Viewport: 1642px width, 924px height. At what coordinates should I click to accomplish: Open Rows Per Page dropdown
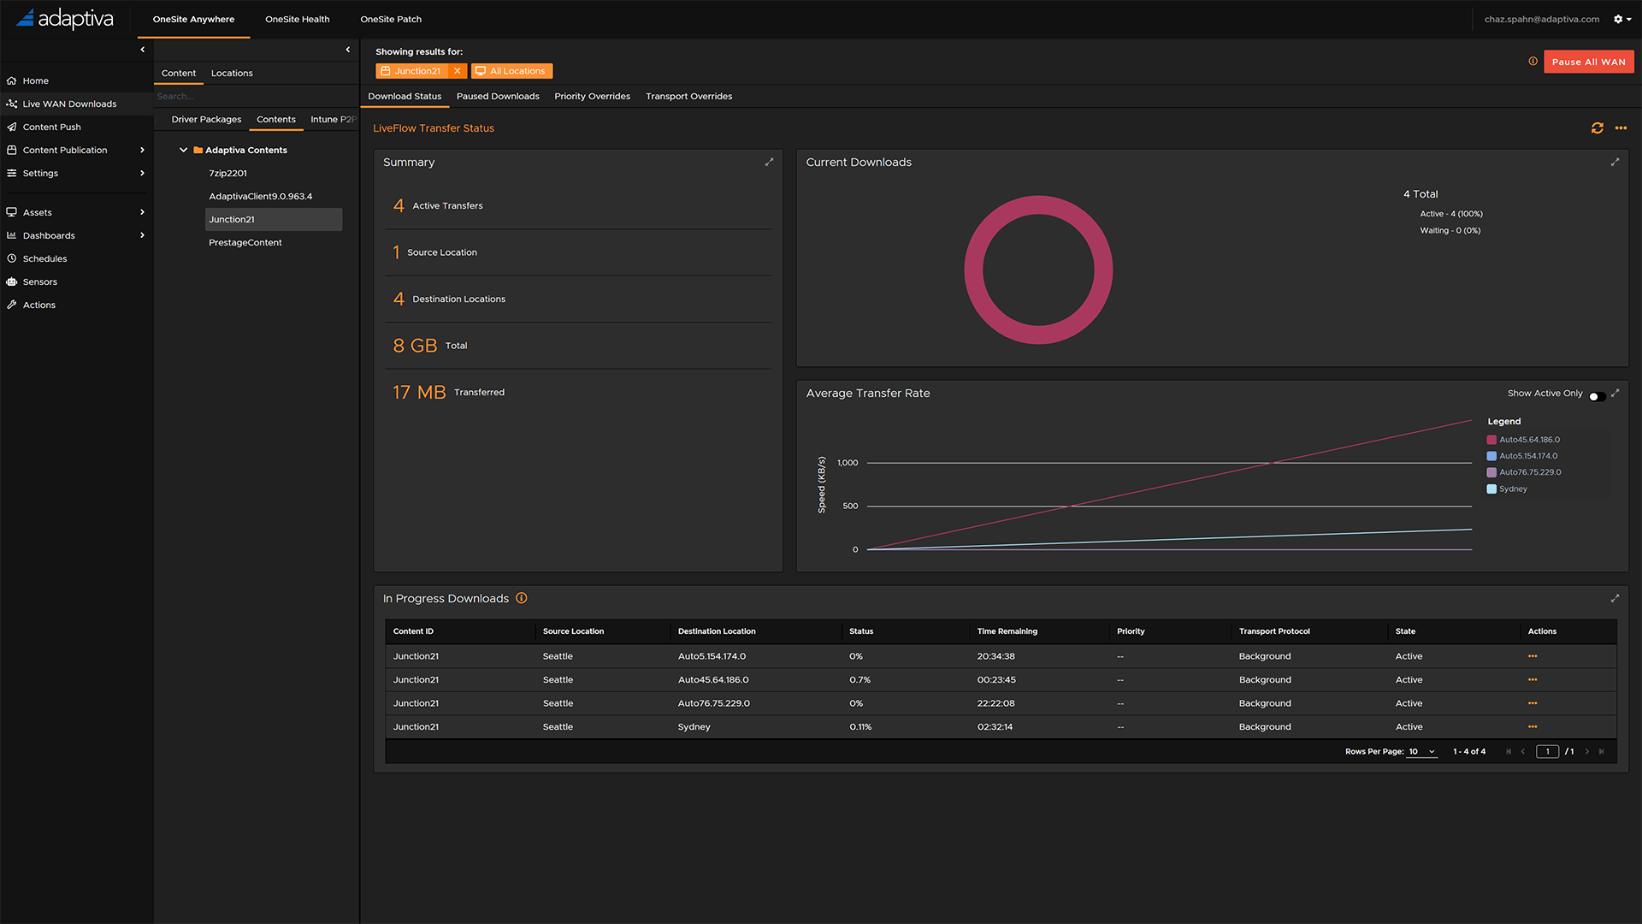pyautogui.click(x=1423, y=752)
